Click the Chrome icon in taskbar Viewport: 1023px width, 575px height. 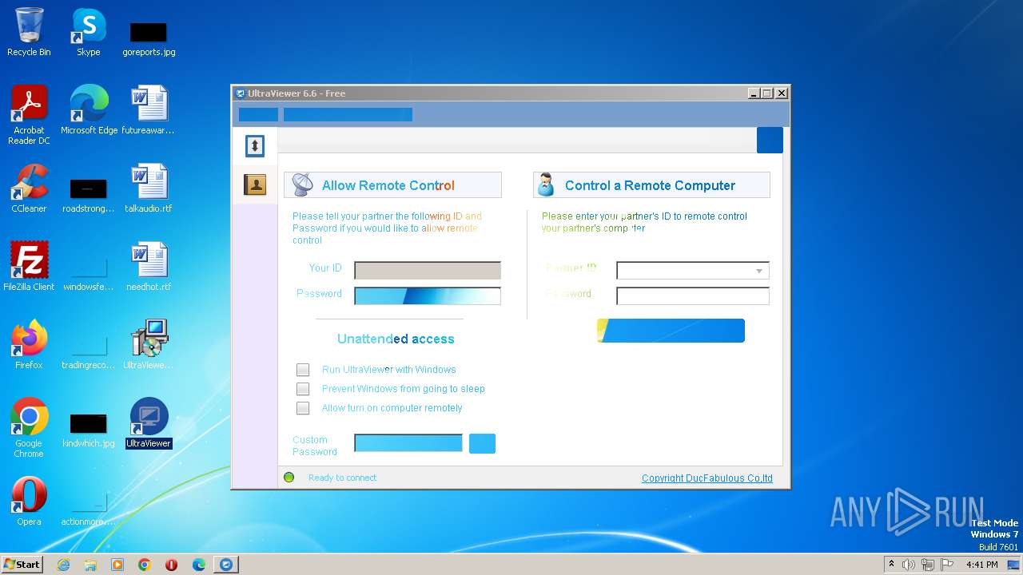click(x=145, y=565)
